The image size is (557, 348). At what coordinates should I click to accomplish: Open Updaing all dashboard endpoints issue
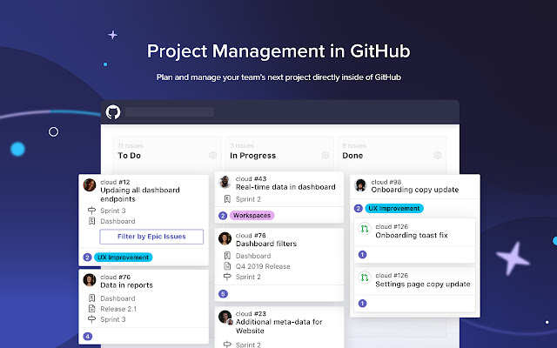140,194
